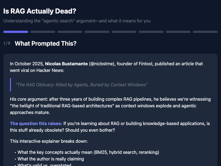Click the filled first progress bar segment
The width and height of the screenshot is (221, 166).
[15, 32]
